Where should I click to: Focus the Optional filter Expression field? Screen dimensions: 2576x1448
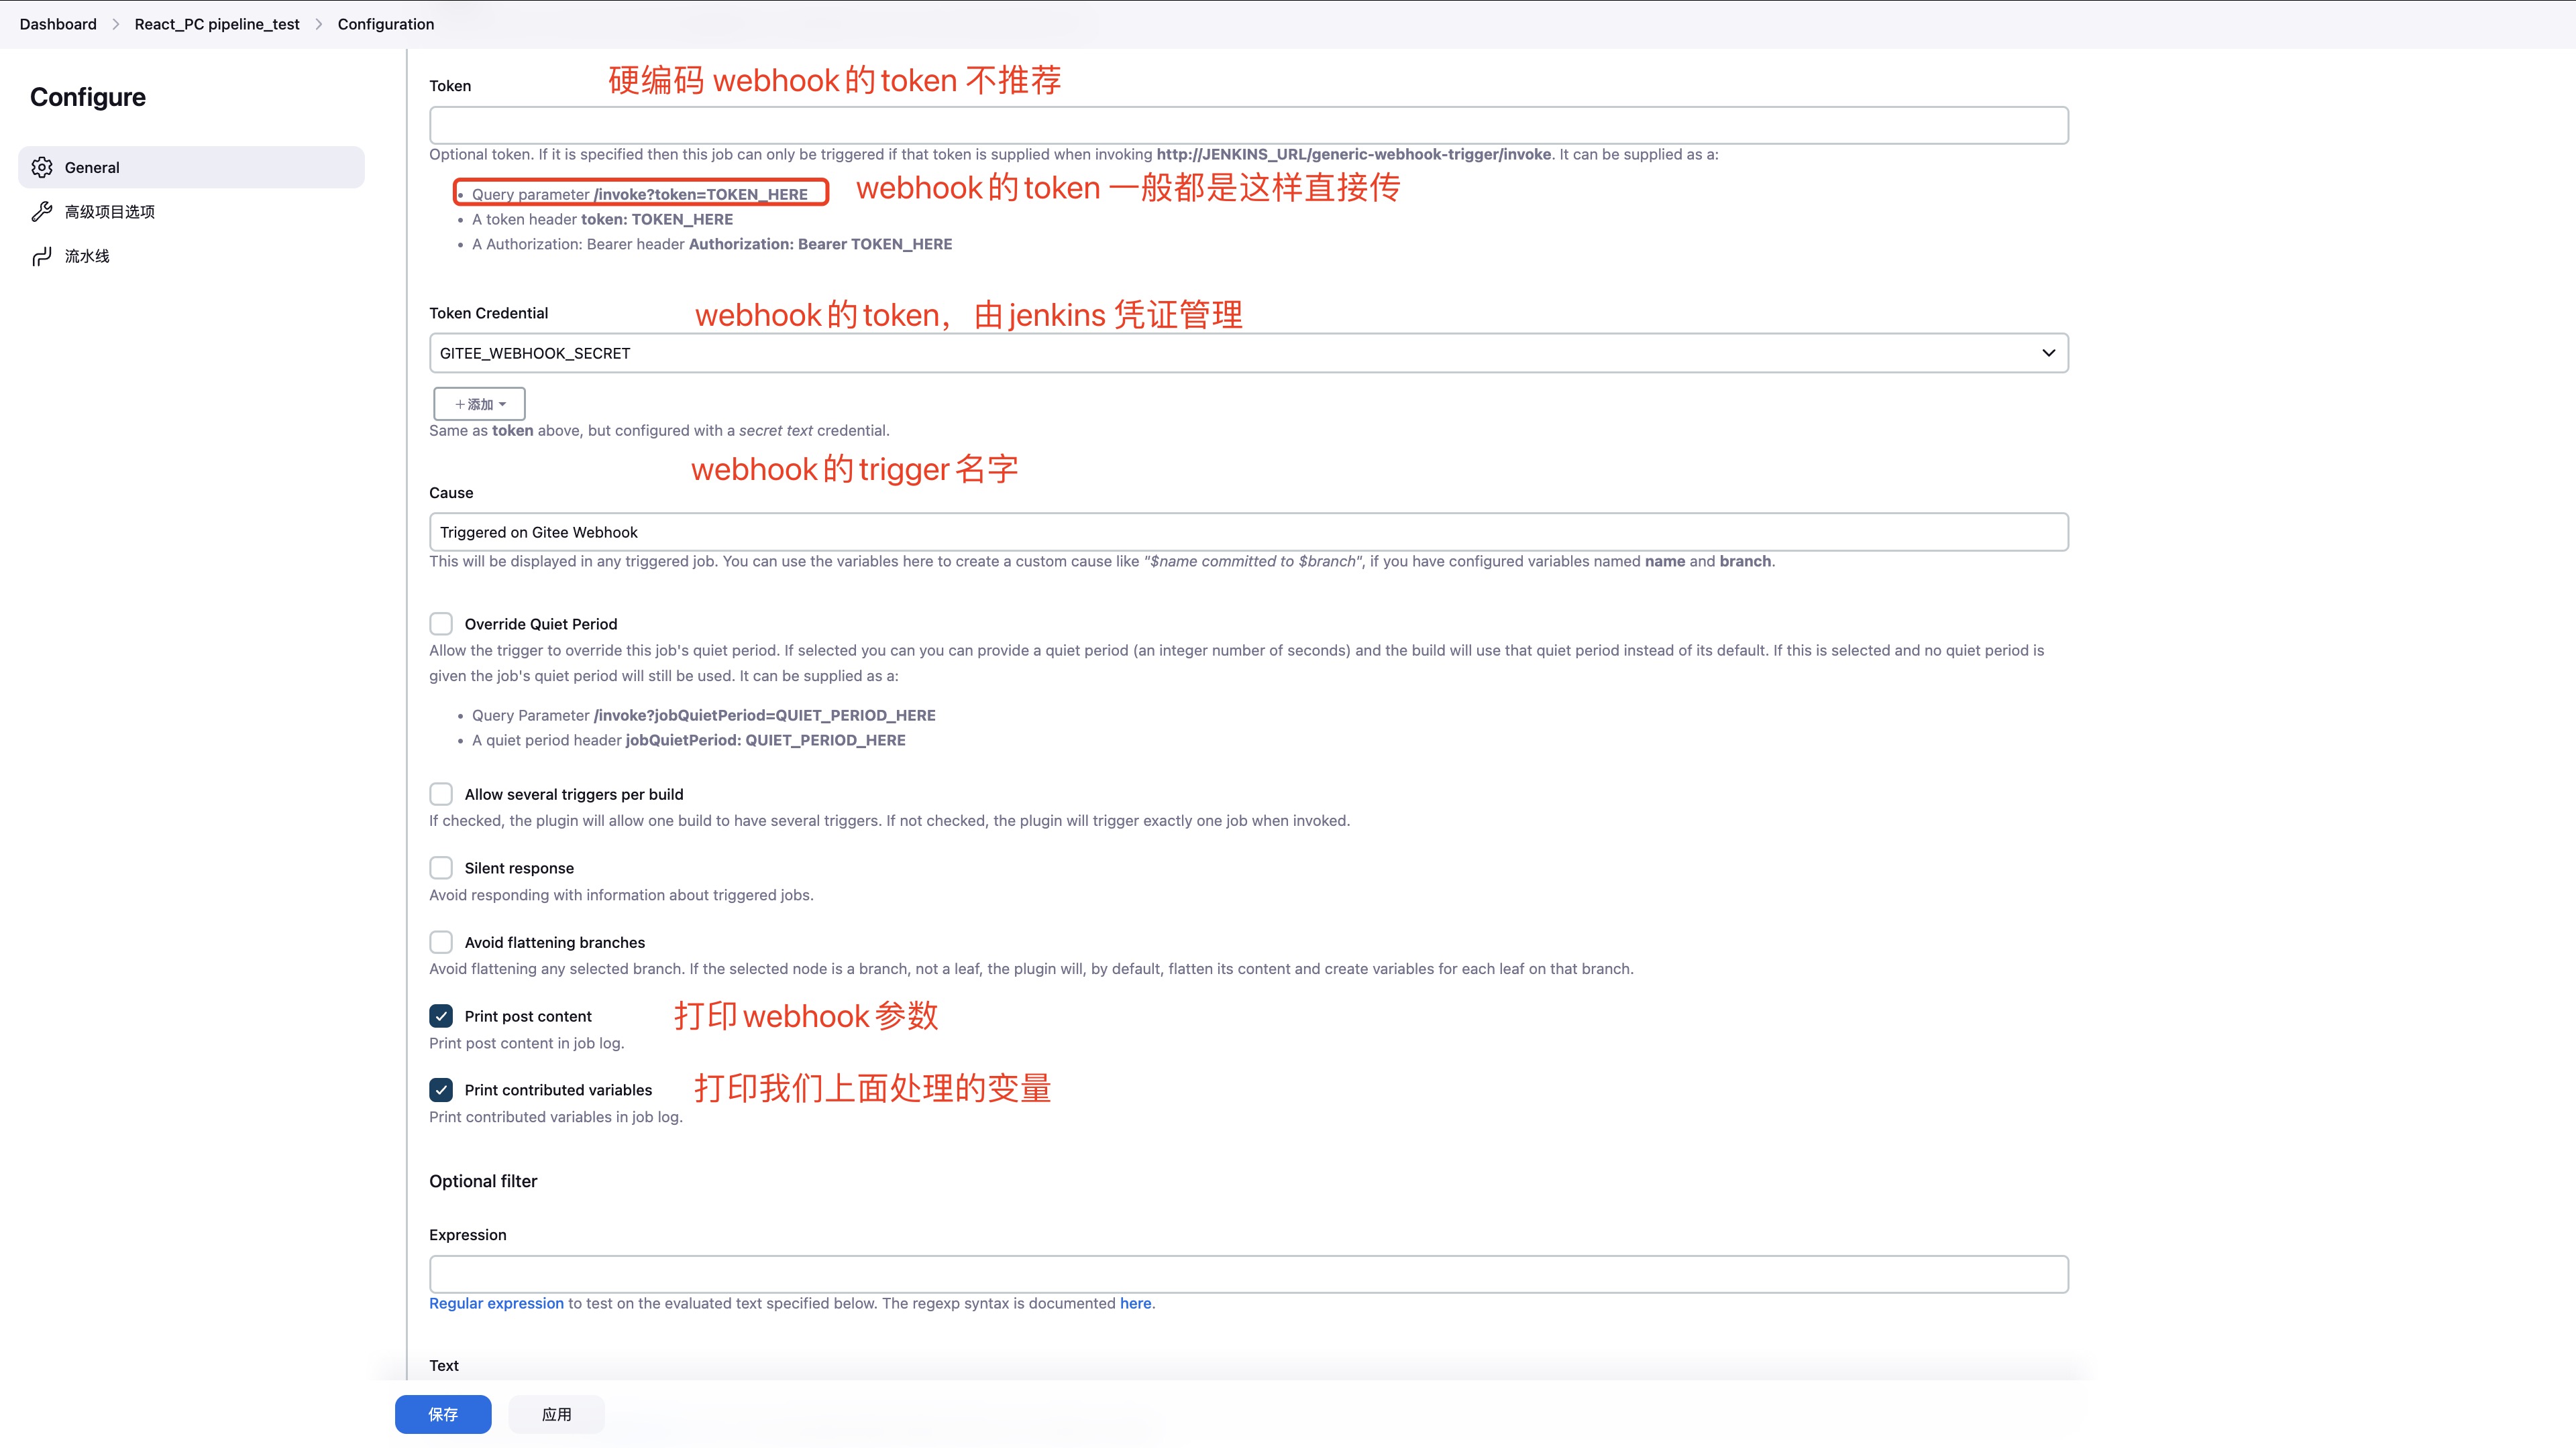click(1248, 1274)
